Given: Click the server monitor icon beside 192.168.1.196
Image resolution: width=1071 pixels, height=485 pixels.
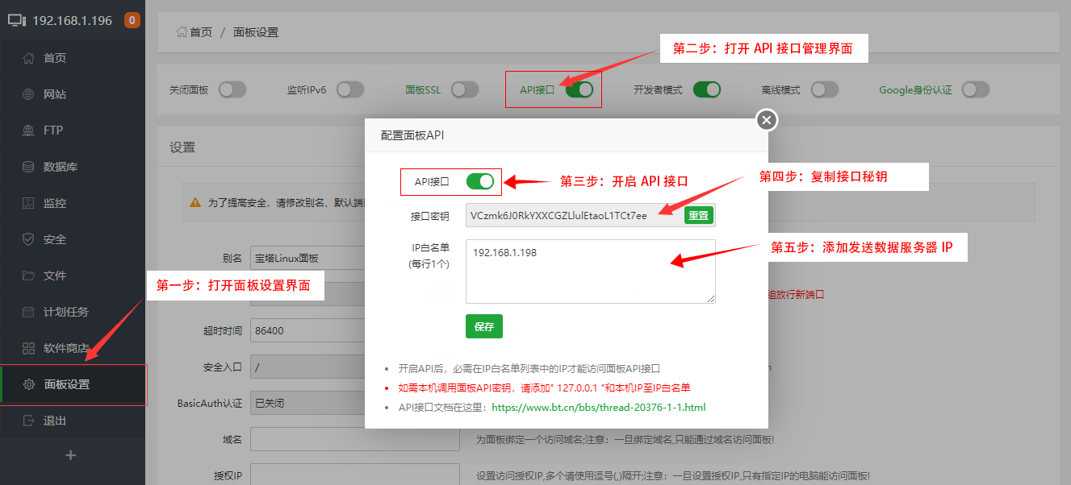Looking at the screenshot, I should pyautogui.click(x=17, y=21).
